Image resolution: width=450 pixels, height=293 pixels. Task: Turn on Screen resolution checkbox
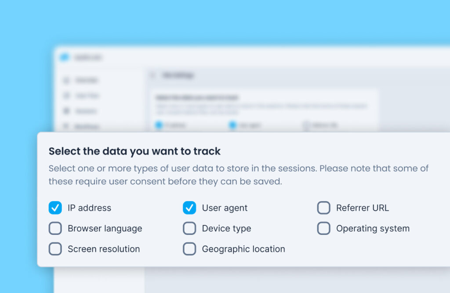55,249
